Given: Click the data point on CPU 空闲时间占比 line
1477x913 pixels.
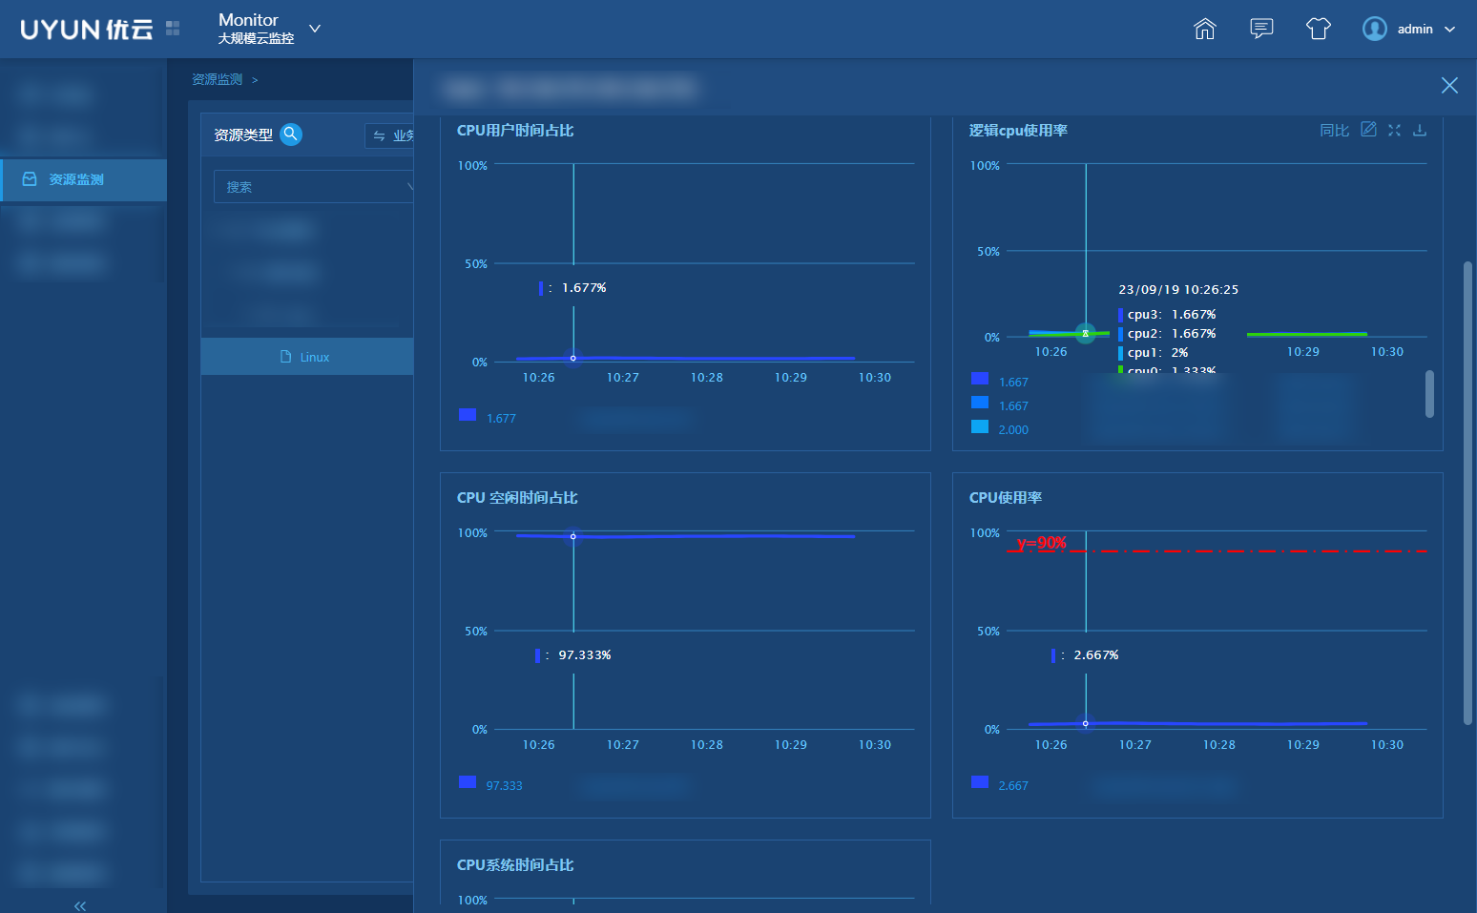Looking at the screenshot, I should coord(573,536).
